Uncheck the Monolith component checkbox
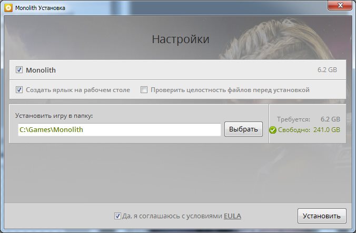 coord(19,70)
